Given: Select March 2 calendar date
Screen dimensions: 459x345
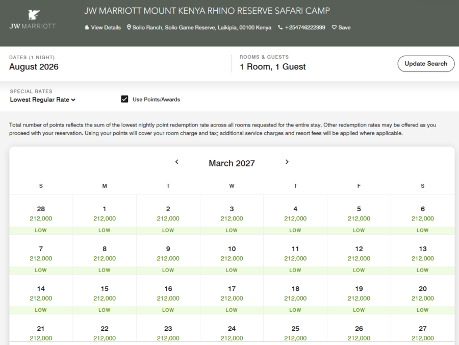Looking at the screenshot, I should (168, 215).
